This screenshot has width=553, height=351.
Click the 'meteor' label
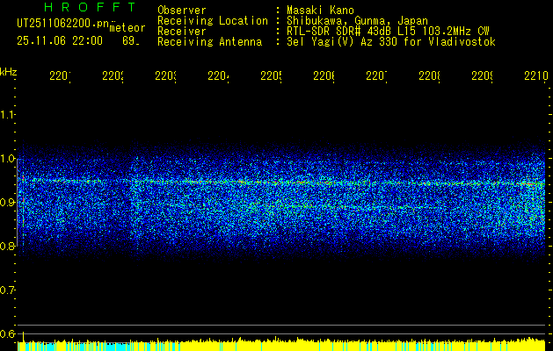[x=127, y=28]
